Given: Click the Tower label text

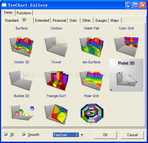Looking at the screenshot, I should 56,62.
